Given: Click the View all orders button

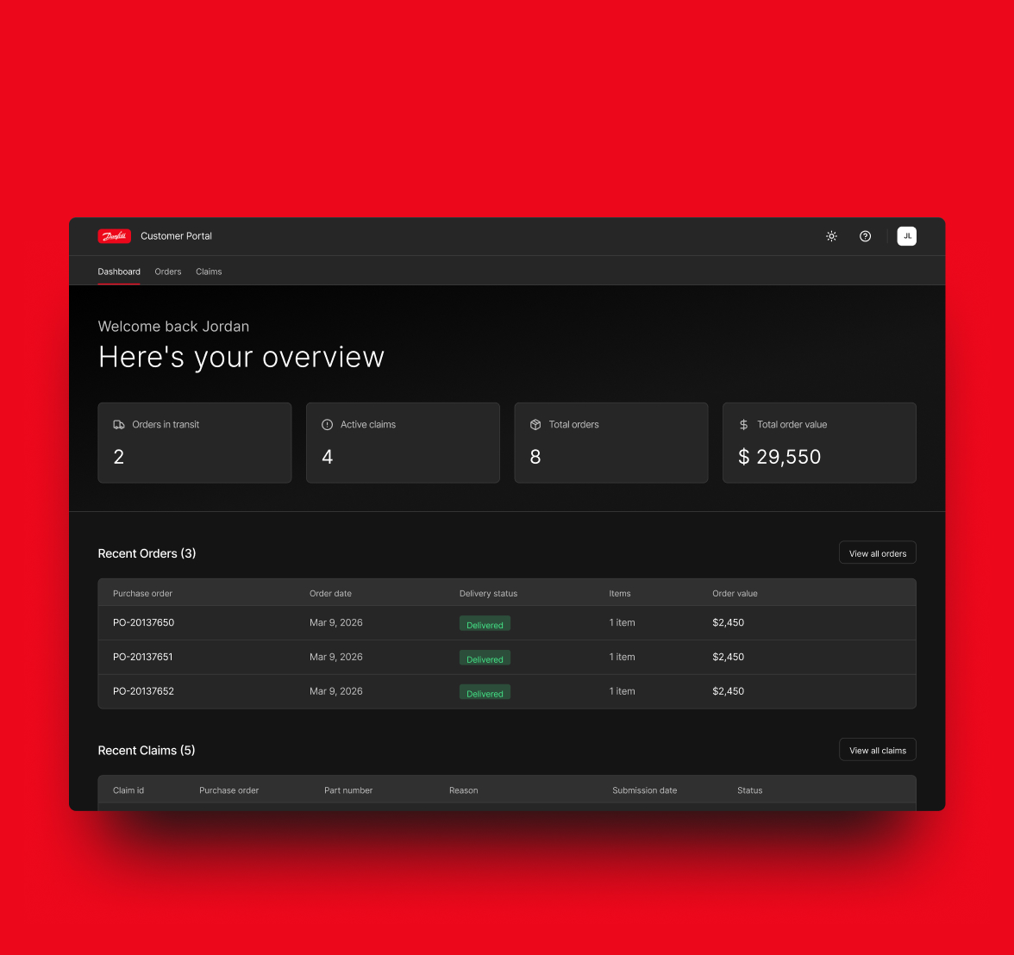Looking at the screenshot, I should (877, 553).
